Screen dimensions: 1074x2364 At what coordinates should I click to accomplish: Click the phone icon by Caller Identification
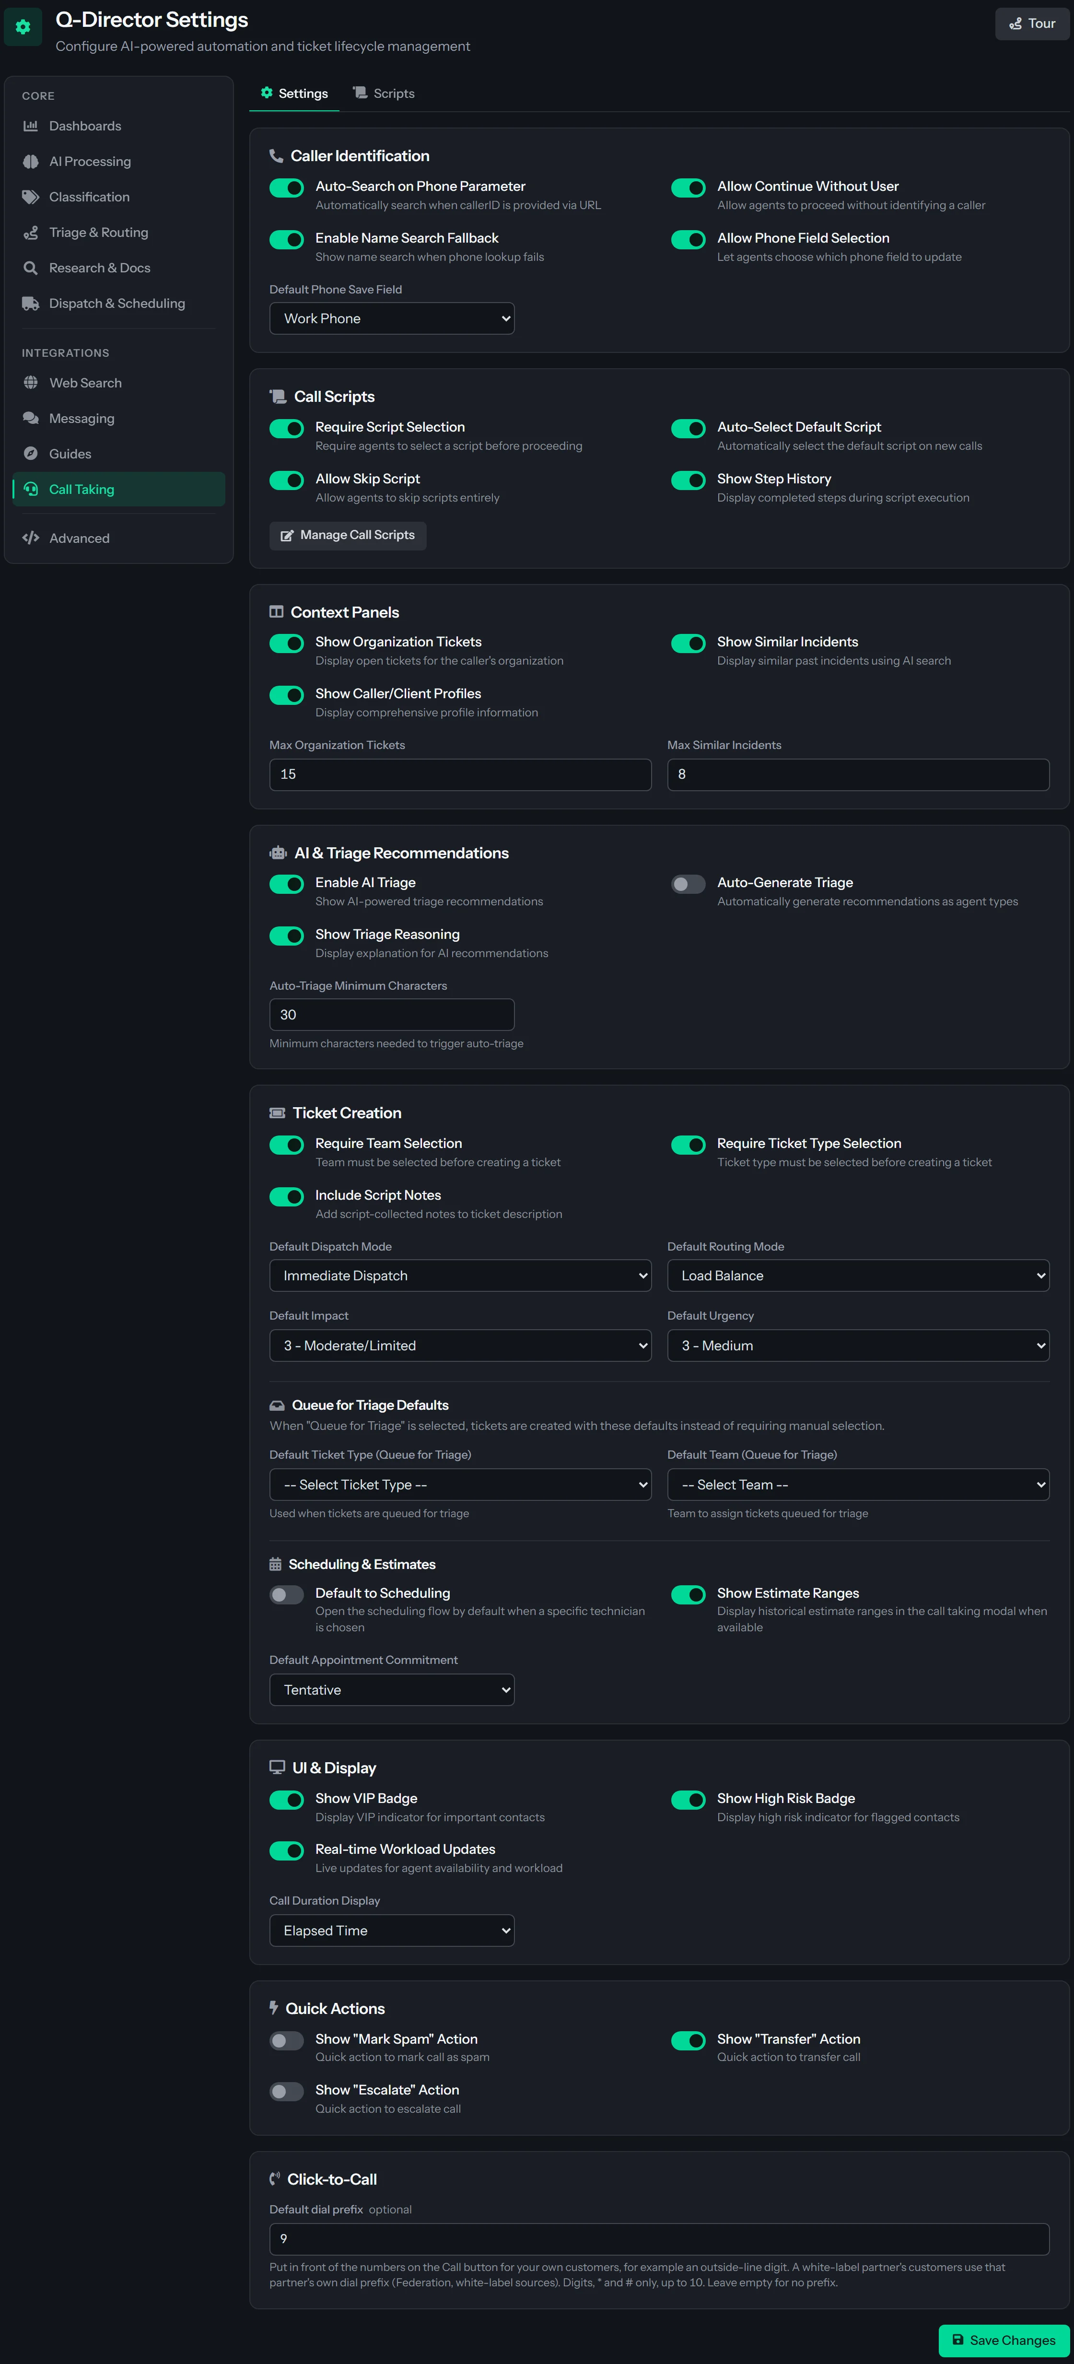275,156
